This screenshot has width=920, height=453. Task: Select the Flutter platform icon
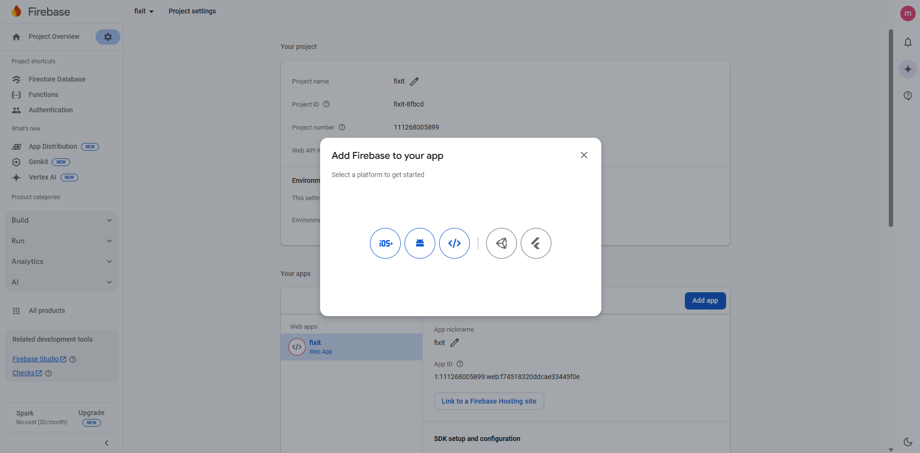[536, 243]
